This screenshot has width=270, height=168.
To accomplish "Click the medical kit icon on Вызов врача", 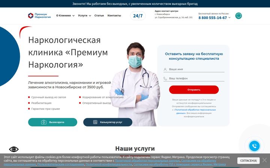I will [44, 122].
